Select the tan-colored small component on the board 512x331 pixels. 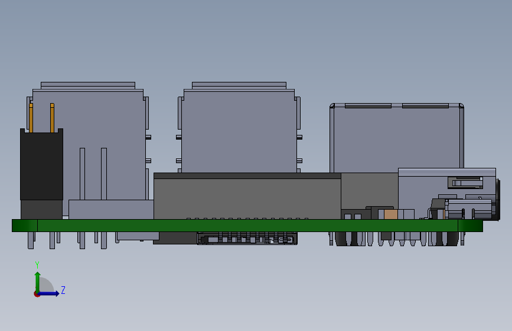(391, 214)
